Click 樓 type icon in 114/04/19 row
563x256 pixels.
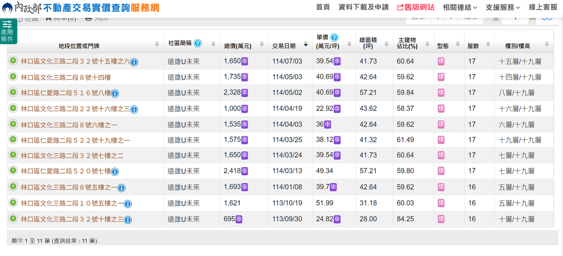point(441,109)
